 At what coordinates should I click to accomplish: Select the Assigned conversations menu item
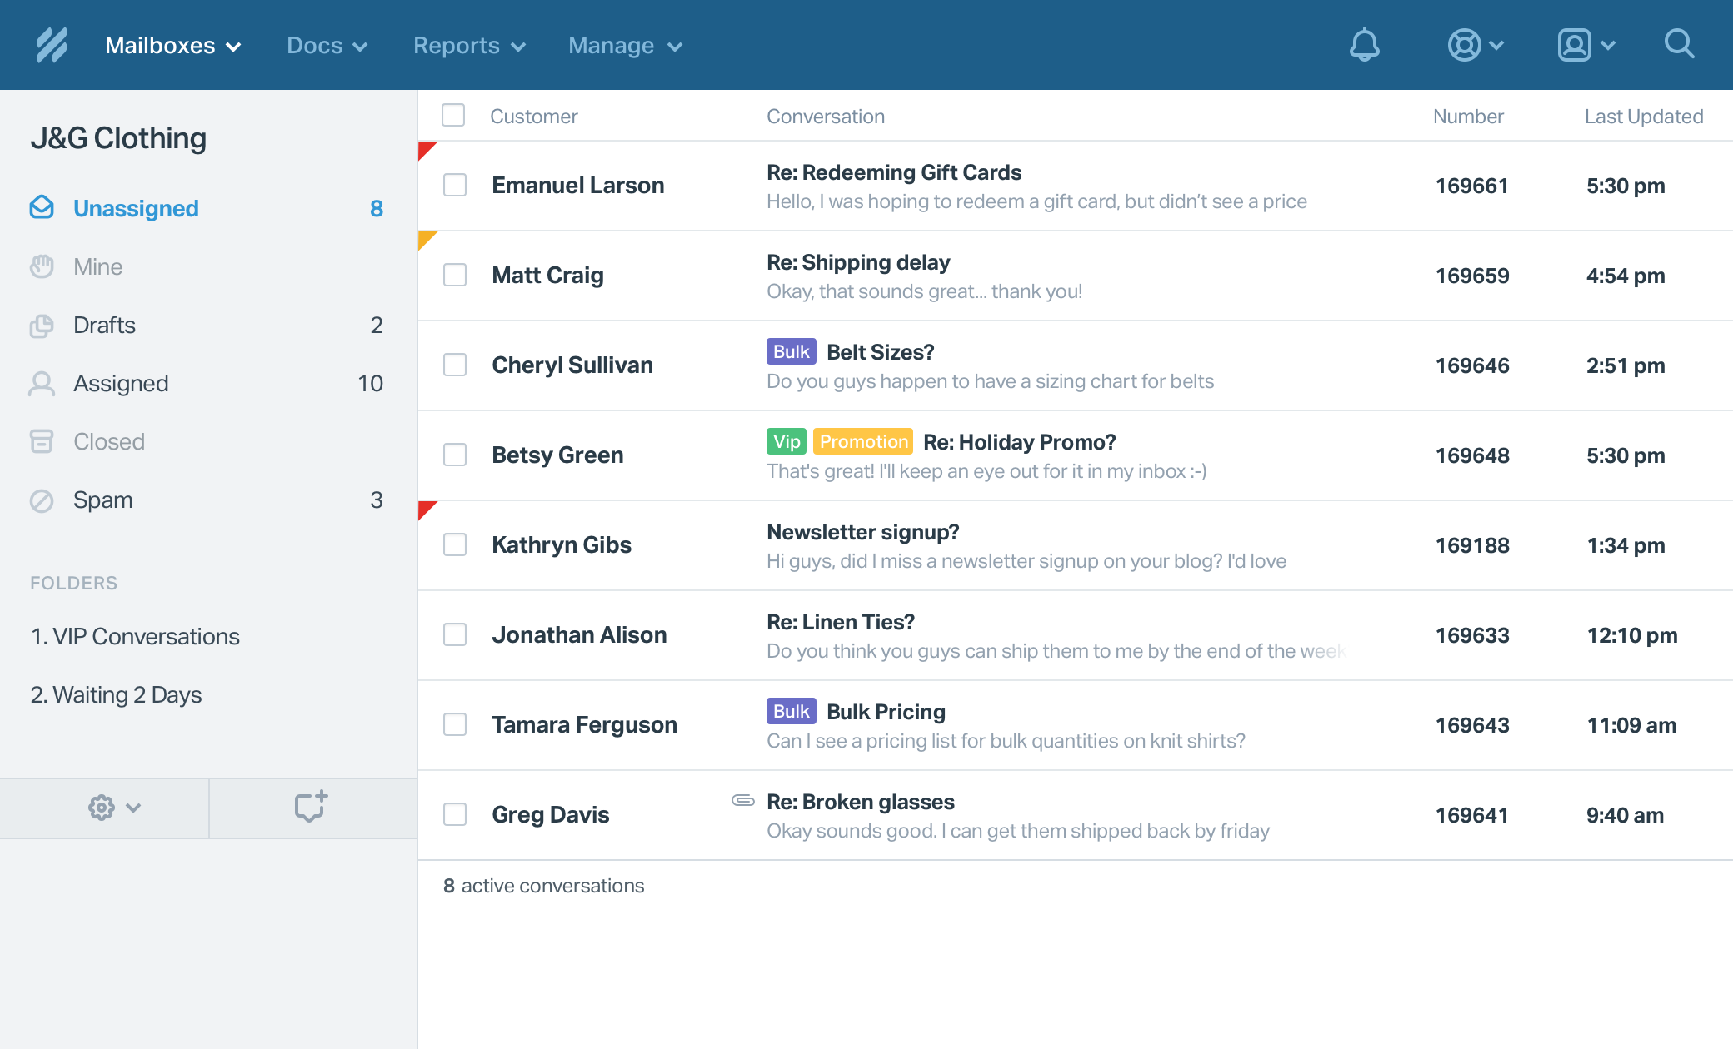point(120,382)
